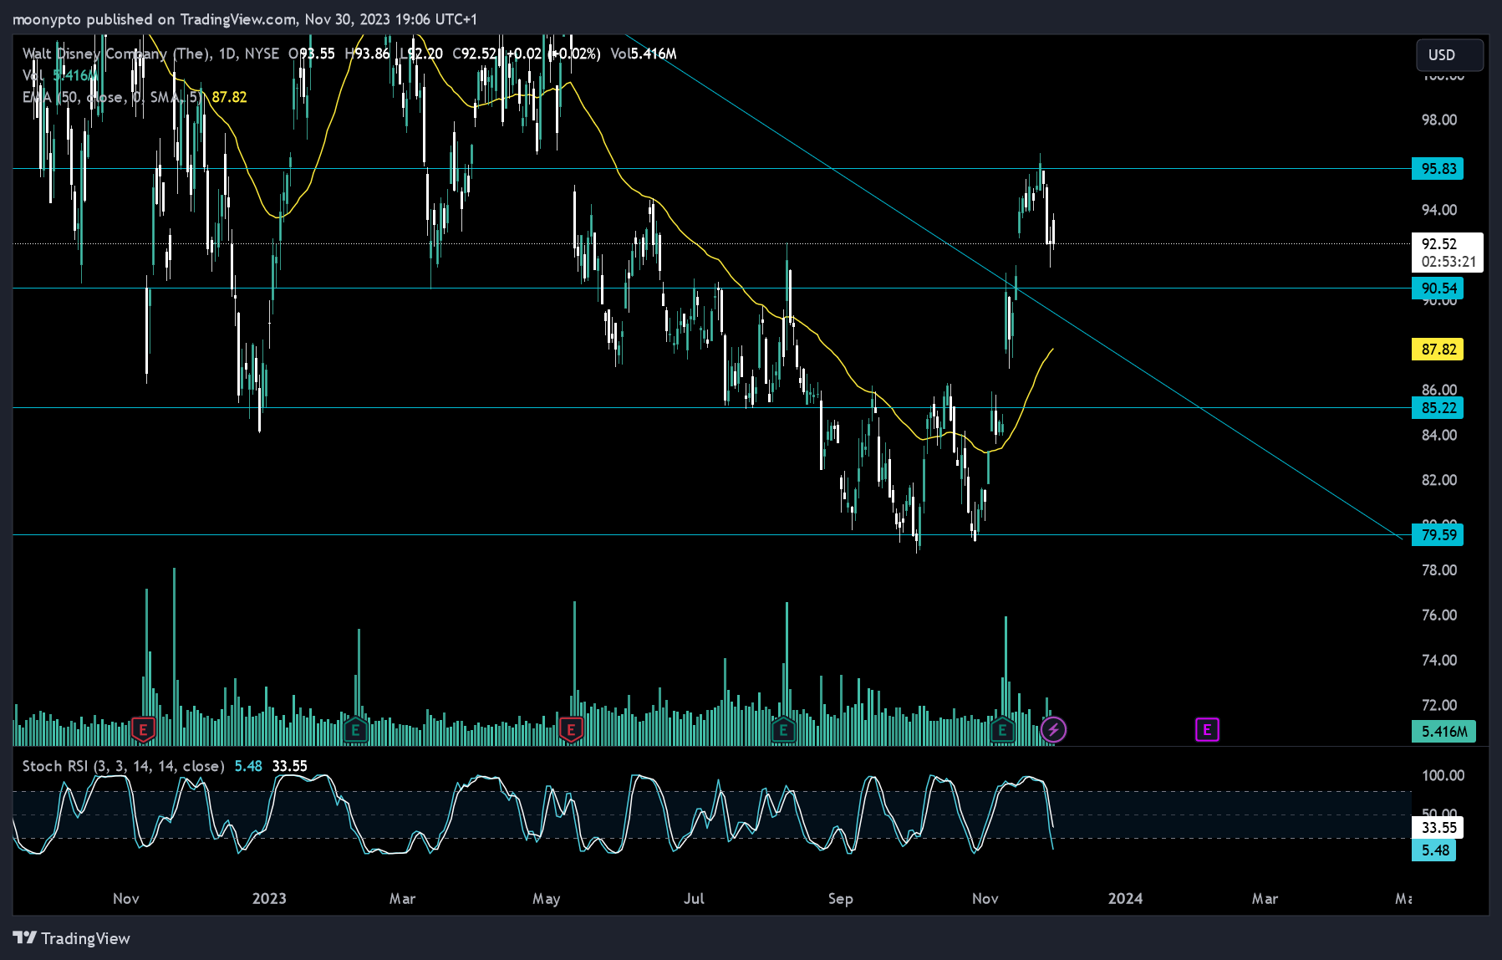Click the 2024 label on the time axis
Viewport: 1502px width, 960px height.
tap(1125, 898)
